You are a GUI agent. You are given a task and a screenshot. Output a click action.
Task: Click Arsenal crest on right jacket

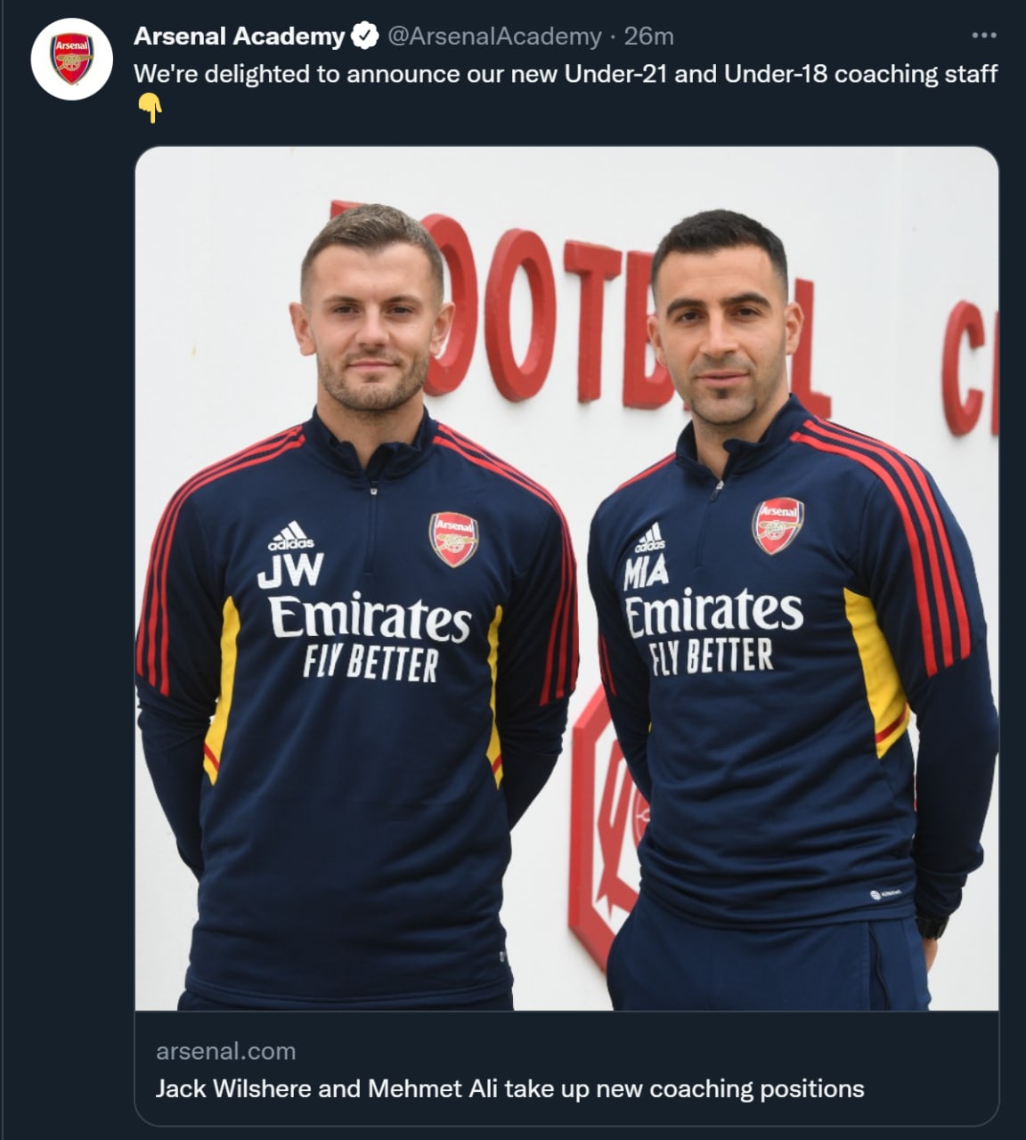pos(778,525)
